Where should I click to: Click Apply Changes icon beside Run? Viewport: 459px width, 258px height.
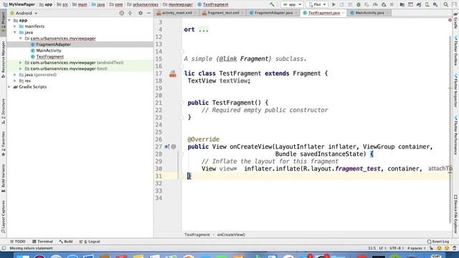341,4
